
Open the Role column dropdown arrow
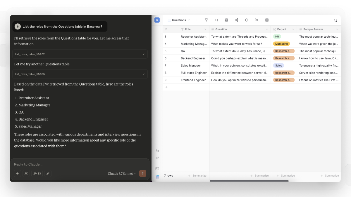[205, 29]
